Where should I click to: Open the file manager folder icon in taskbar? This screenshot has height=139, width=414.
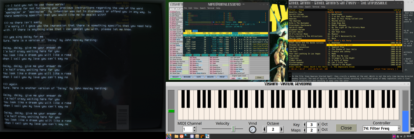[176, 136]
